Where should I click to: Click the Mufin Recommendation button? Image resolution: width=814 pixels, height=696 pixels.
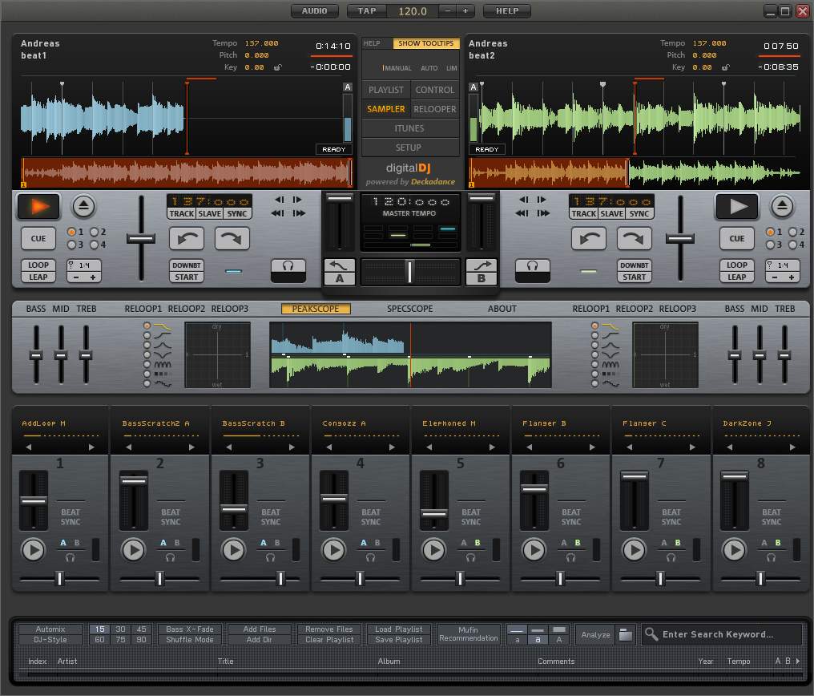(x=468, y=634)
